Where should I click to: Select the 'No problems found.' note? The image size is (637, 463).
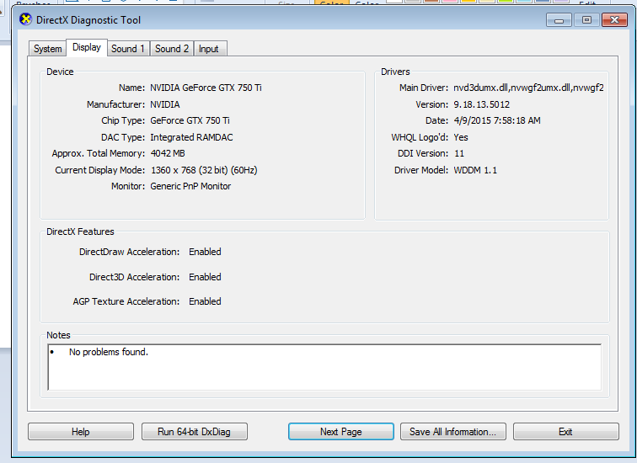[x=109, y=352]
